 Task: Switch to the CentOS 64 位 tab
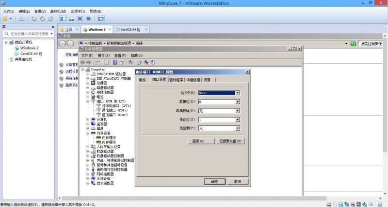[130, 30]
